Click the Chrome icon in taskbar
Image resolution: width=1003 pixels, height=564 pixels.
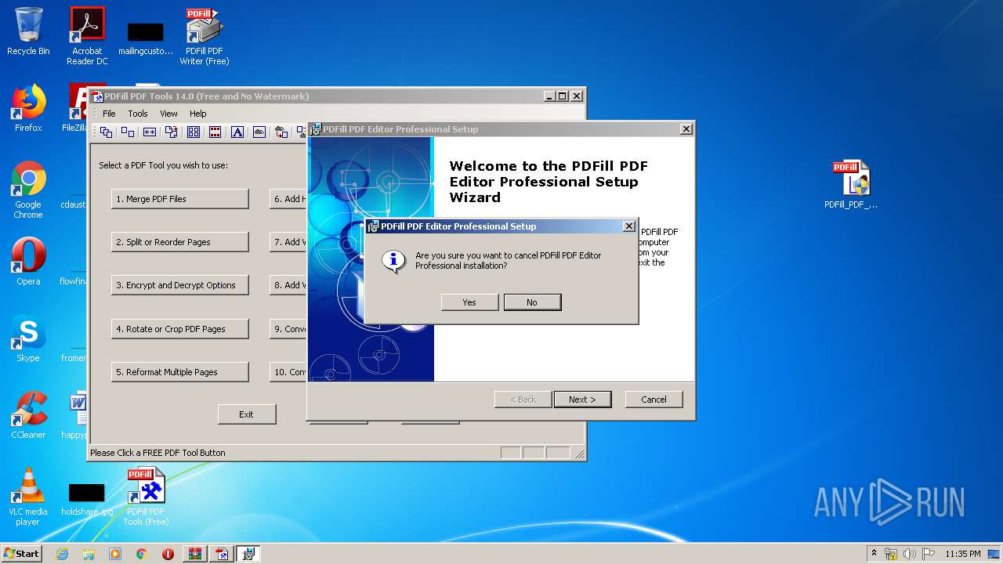click(x=142, y=554)
